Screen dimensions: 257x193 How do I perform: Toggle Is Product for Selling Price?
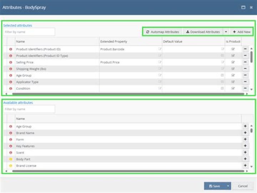tap(233, 62)
